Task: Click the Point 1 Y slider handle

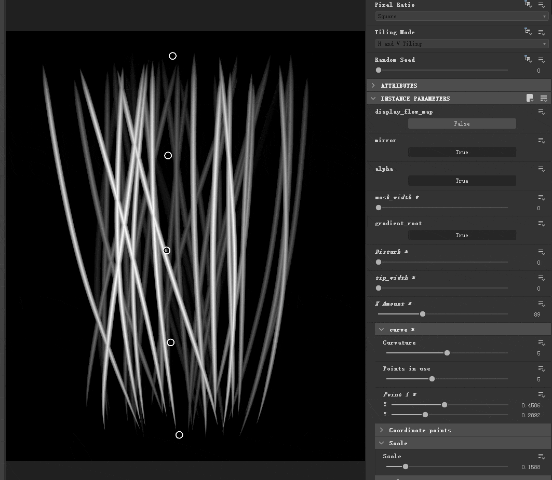Action: coord(425,415)
